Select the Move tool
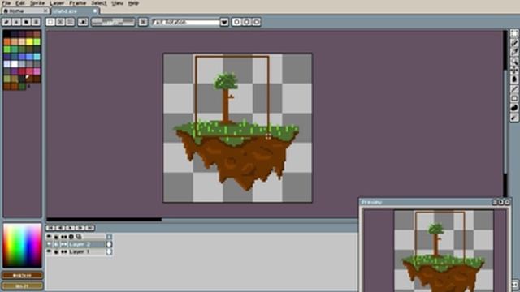Screen dimensions: 520x292 514,71
